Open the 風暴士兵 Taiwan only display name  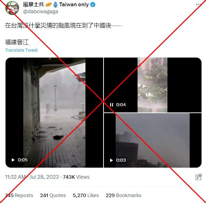coord(56,5)
